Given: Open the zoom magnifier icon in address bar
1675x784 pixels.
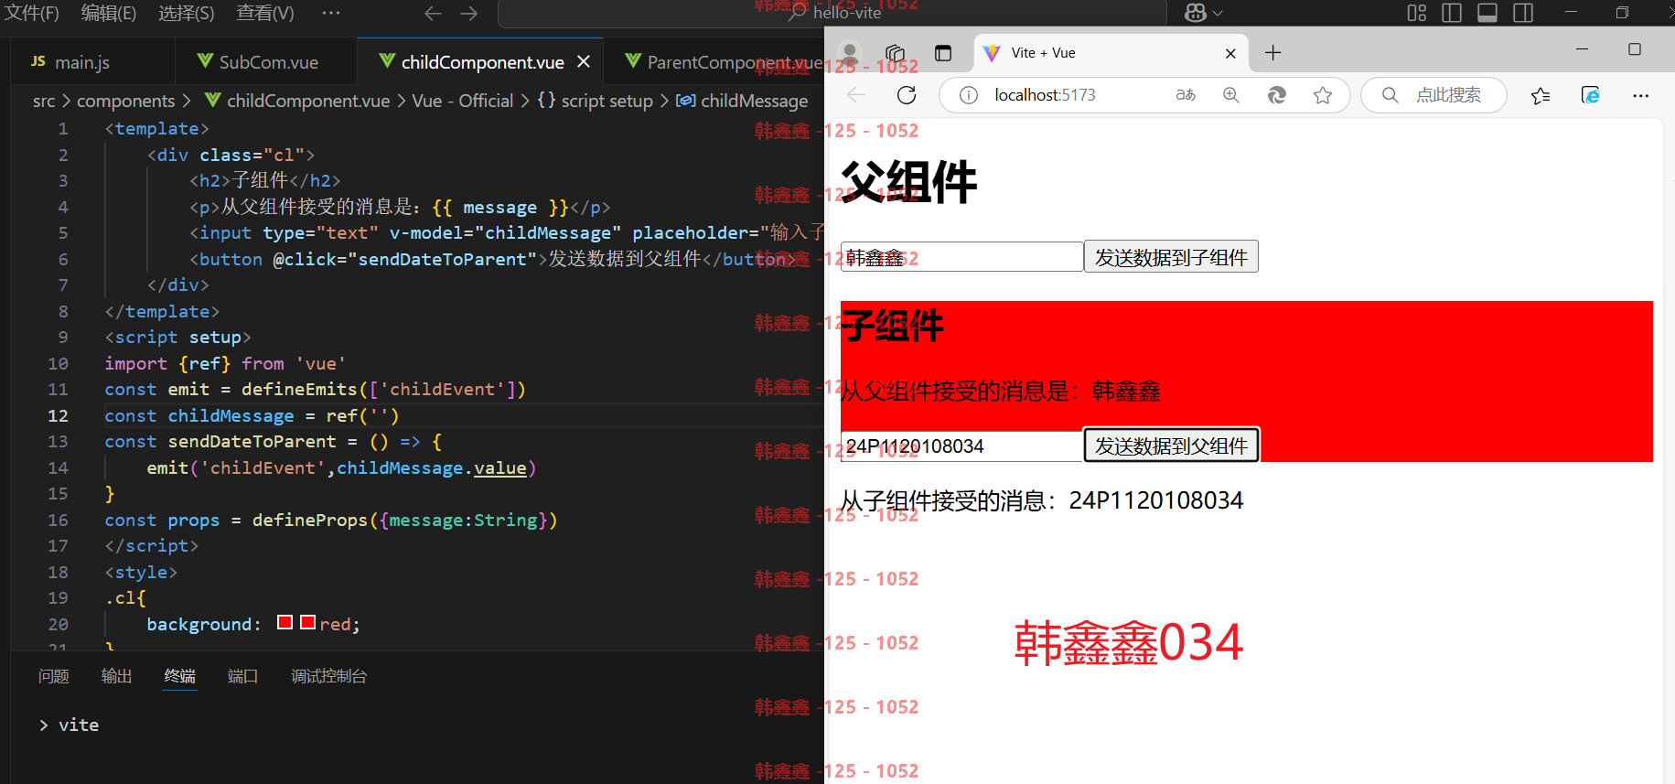Looking at the screenshot, I should click(1231, 95).
